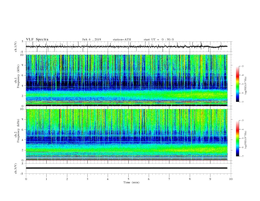Click the time axis tick label "9"
This screenshot has height=201, width=260.
coord(210,179)
